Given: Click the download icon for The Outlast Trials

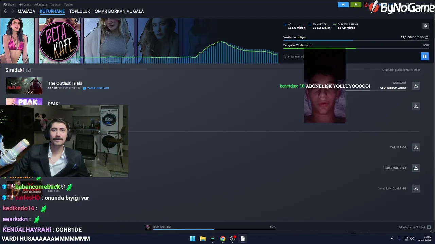Looking at the screenshot, I should tap(416, 86).
